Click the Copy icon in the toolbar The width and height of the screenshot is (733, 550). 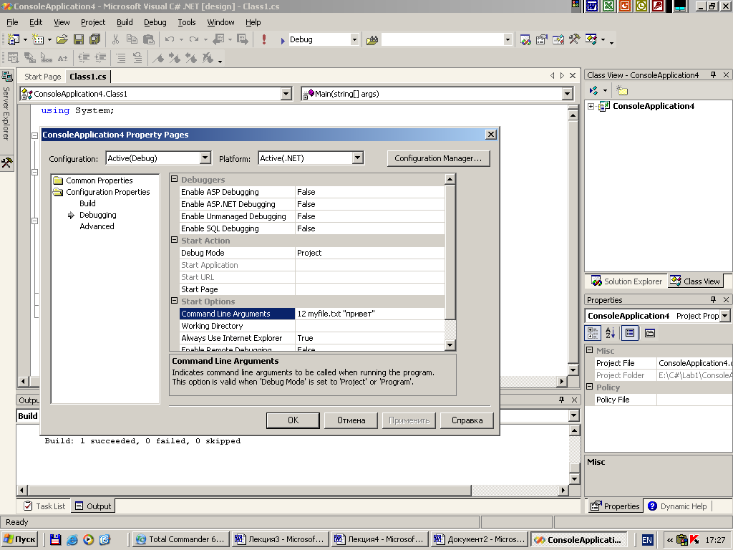click(x=132, y=40)
